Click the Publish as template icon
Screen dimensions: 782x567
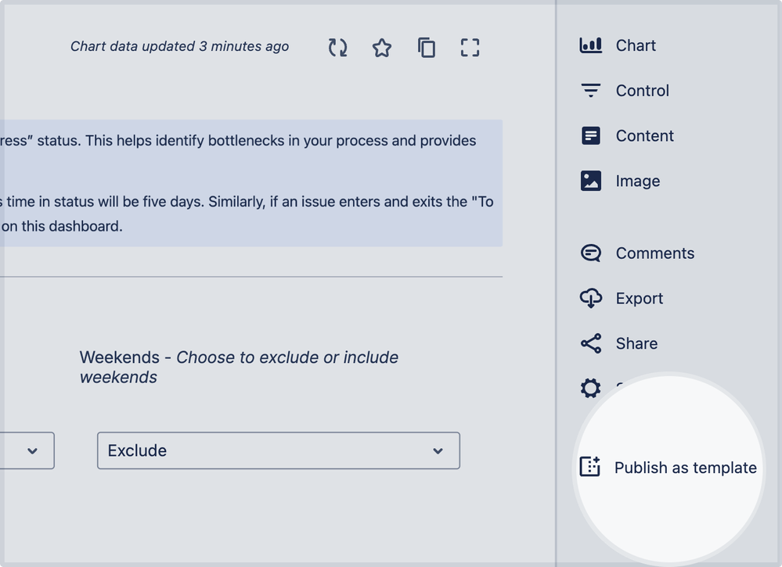pyautogui.click(x=589, y=467)
